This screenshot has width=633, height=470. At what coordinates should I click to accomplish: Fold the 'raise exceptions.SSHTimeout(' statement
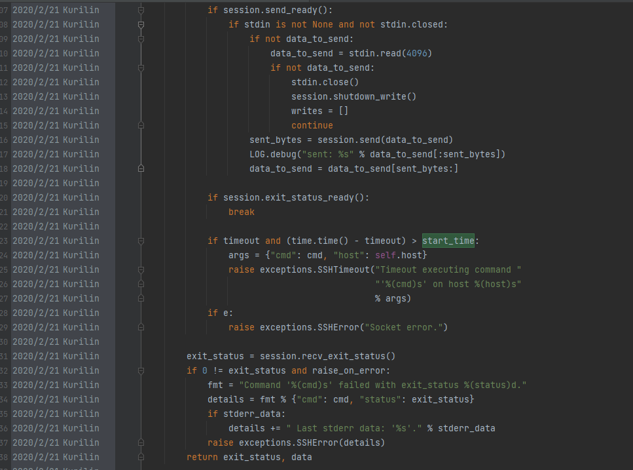pos(141,269)
